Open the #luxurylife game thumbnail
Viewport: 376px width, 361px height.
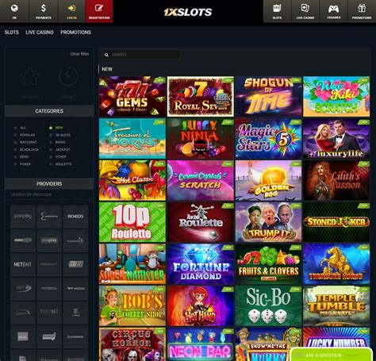point(336,138)
